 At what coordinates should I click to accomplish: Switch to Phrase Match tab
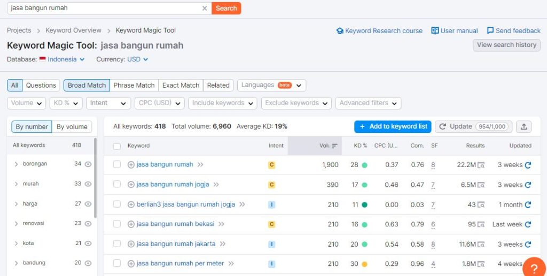coord(134,85)
